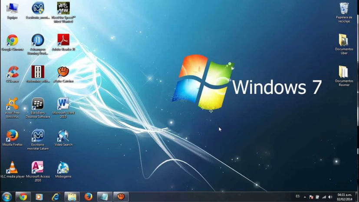The height and width of the screenshot is (202, 359).
Task: Open Microsoft Access 2010 shortcut
Action: click(x=38, y=167)
